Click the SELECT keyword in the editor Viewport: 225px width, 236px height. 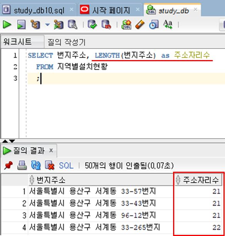coord(40,55)
